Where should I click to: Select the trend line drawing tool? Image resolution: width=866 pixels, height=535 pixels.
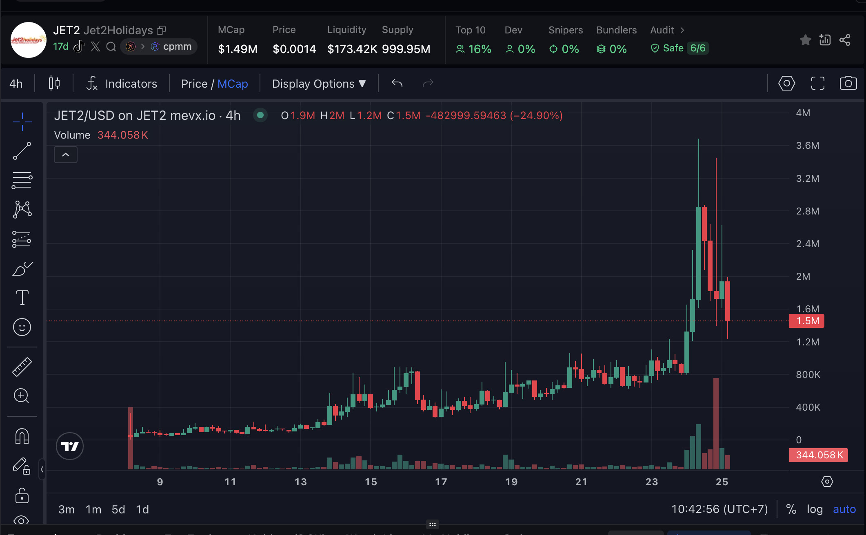(22, 151)
